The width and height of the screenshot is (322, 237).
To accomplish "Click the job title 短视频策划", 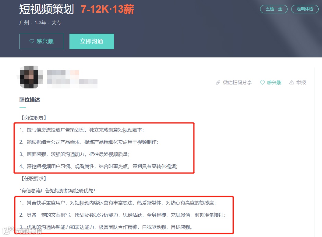I will (46, 9).
